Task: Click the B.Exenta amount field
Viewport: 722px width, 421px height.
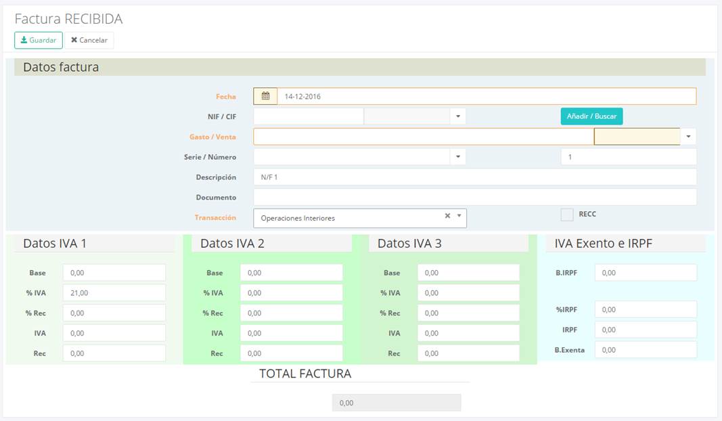Action: pyautogui.click(x=645, y=349)
